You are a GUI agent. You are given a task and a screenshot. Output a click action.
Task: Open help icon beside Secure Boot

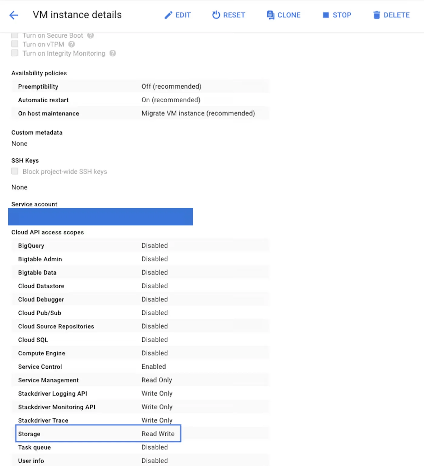pos(91,36)
